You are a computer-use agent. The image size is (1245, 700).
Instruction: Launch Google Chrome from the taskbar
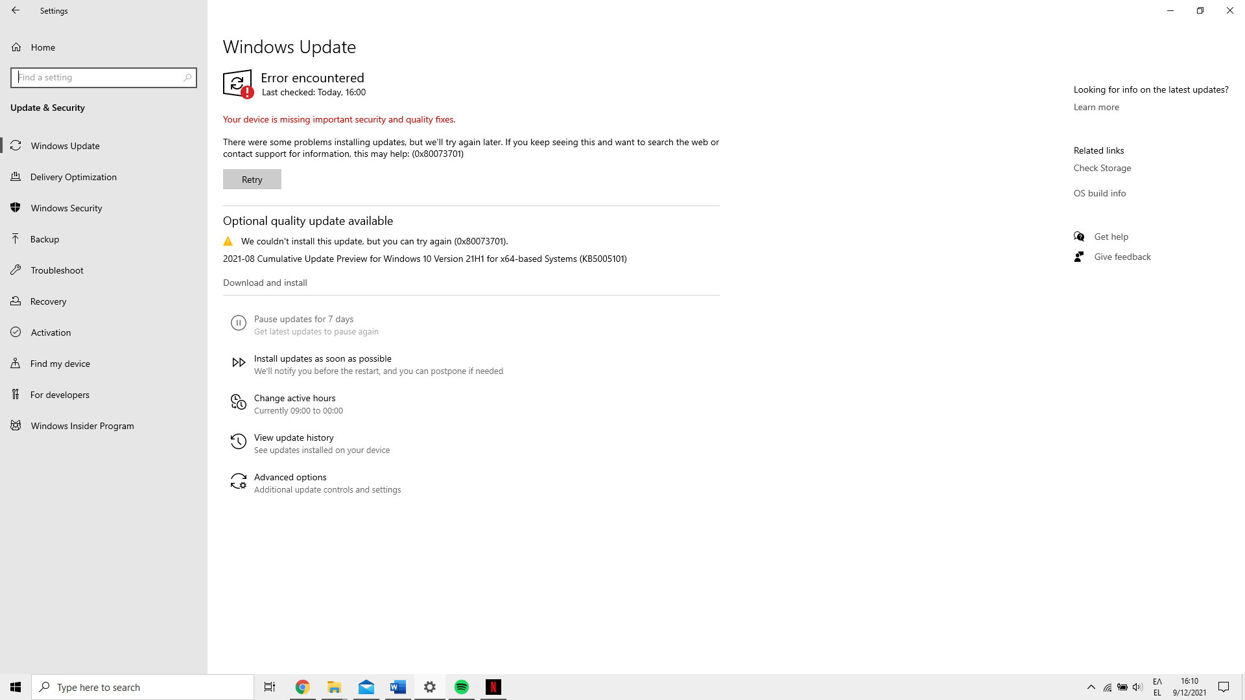point(302,687)
